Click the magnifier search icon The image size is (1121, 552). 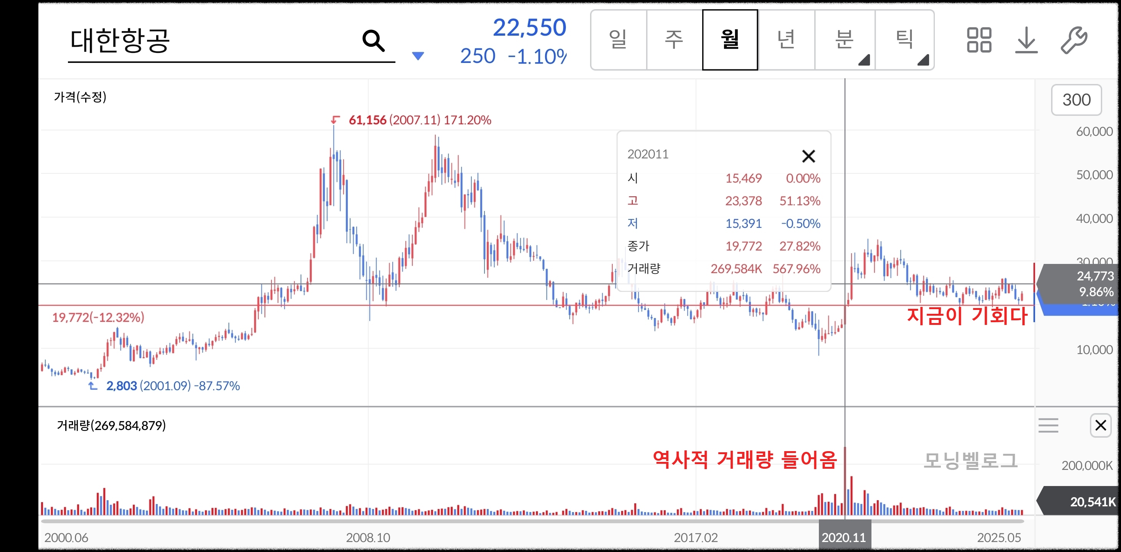point(373,41)
